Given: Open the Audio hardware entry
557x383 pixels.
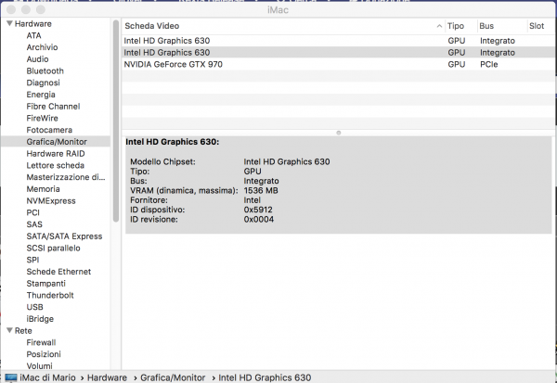Looking at the screenshot, I should tap(37, 59).
